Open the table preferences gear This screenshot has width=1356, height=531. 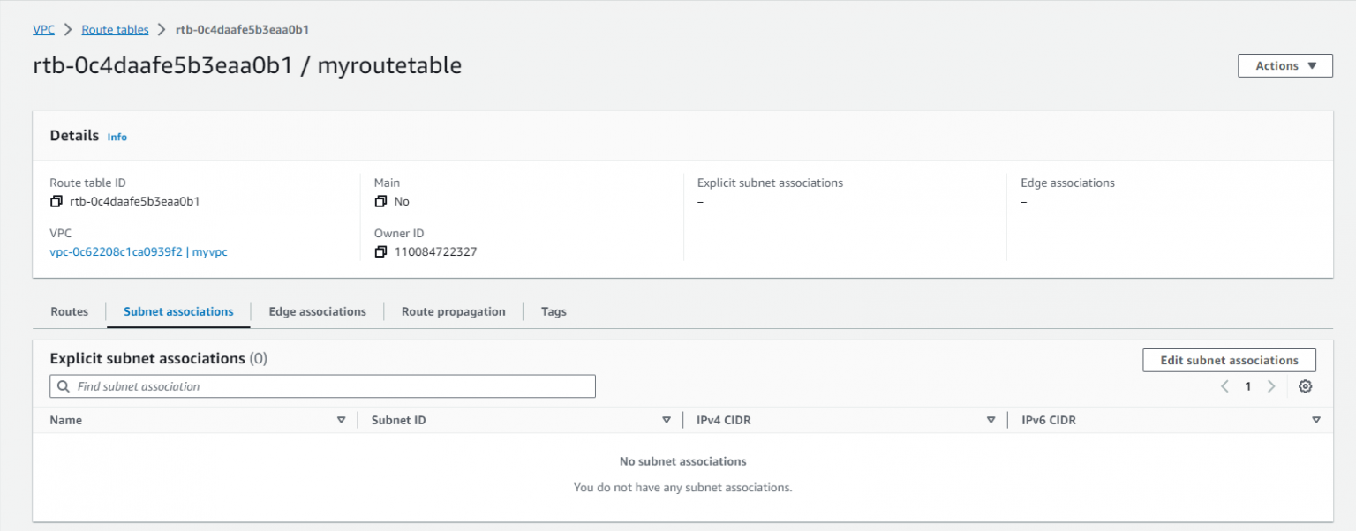tap(1306, 386)
